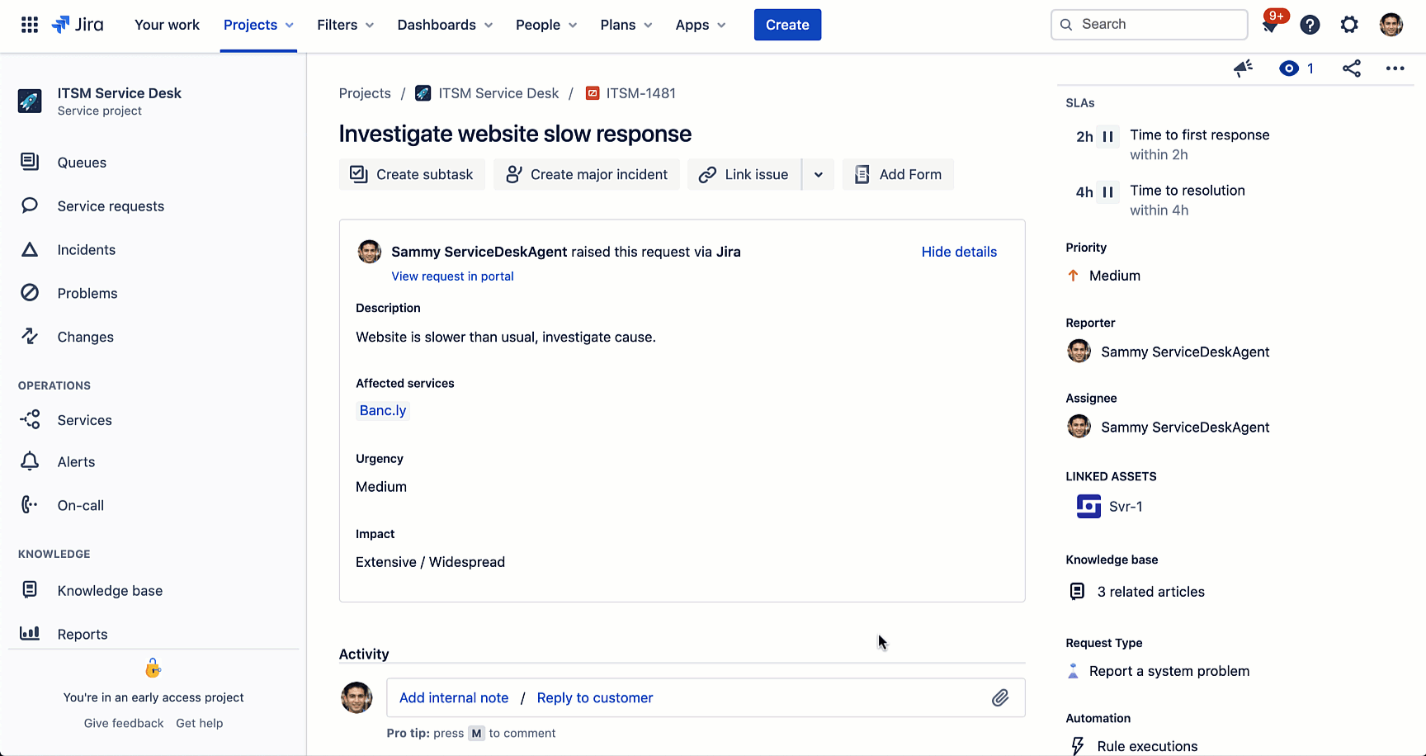This screenshot has height=756, width=1426.
Task: Select Incidents from the project sidebar
Action: [86, 249]
